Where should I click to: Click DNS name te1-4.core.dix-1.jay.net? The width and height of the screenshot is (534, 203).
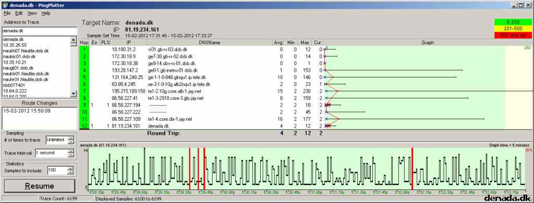pos(170,119)
